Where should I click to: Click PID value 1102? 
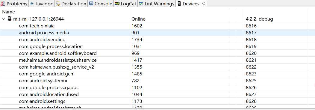pyautogui.click(x=137, y=88)
